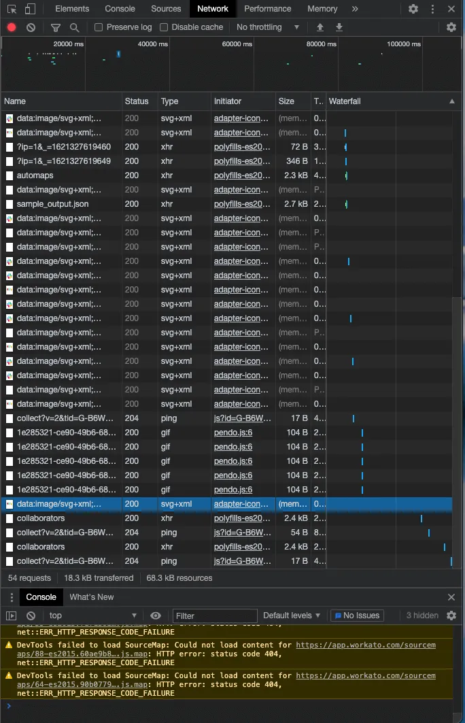Open the What's New drawer tab
465x723 pixels.
pos(92,597)
